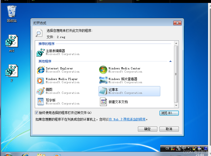Pick the Windows Media Player icon
Image resolution: width=211 pixels, height=156 pixels.
pyautogui.click(x=40, y=81)
